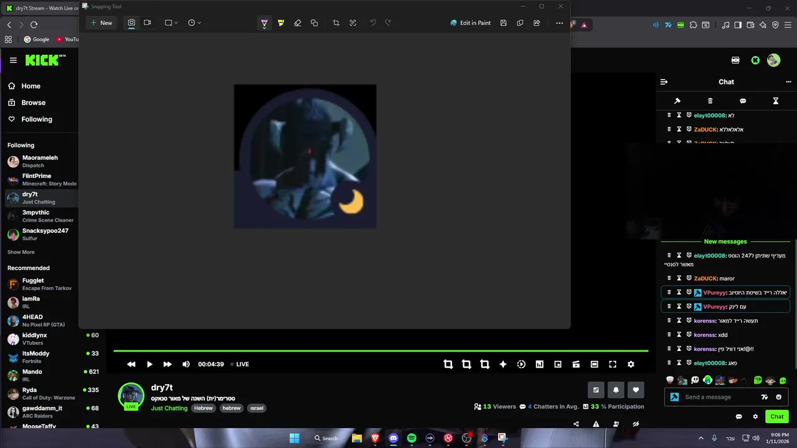Screen dimensions: 797x448
Task: Jump to LIVE in the player
Action: tap(240, 364)
